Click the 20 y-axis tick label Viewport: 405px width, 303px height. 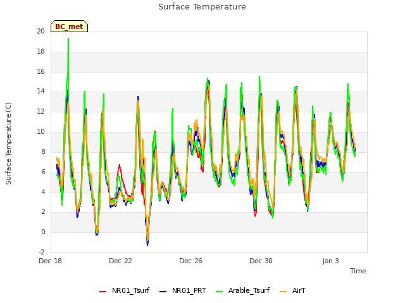pos(40,31)
